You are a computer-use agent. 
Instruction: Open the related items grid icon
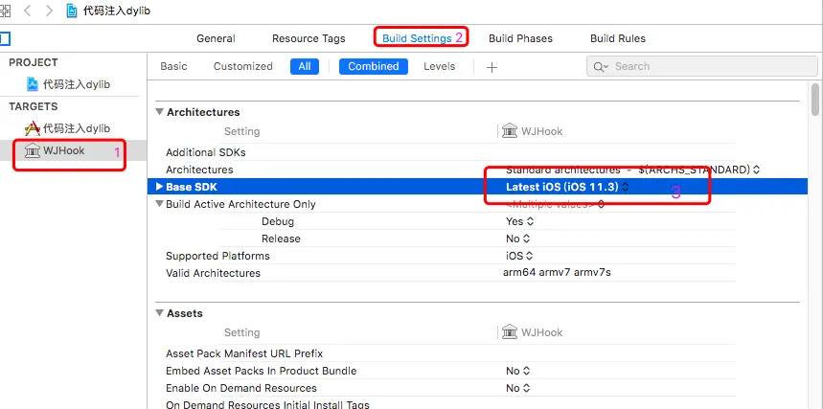(5, 11)
